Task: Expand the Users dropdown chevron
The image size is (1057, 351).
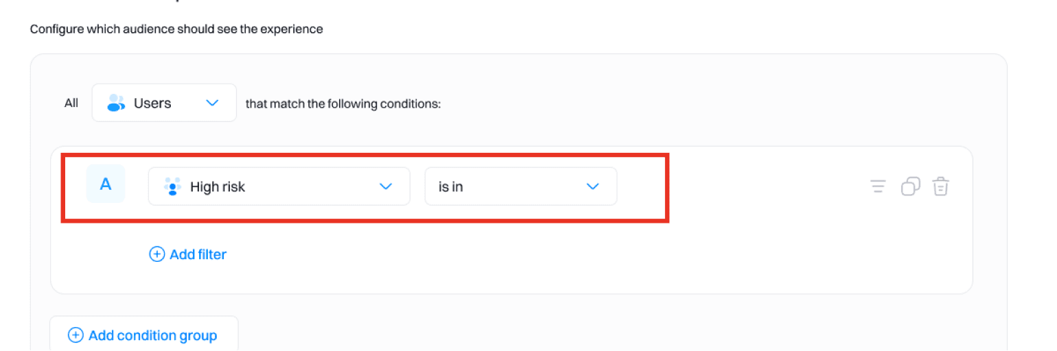Action: [x=212, y=103]
